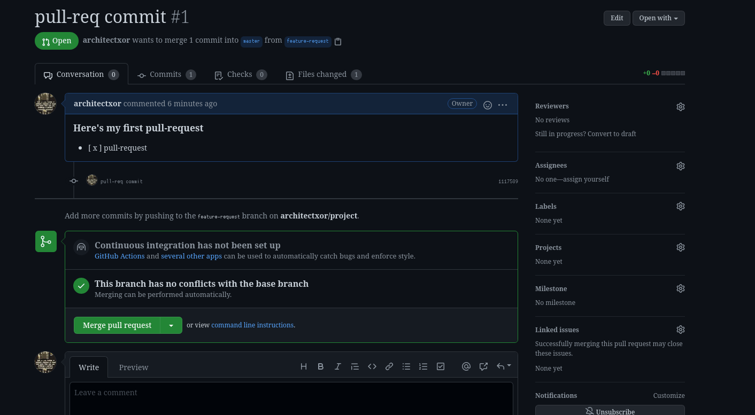The image size is (755, 415).
Task: Click into the Leave a comment field
Action: (291, 398)
